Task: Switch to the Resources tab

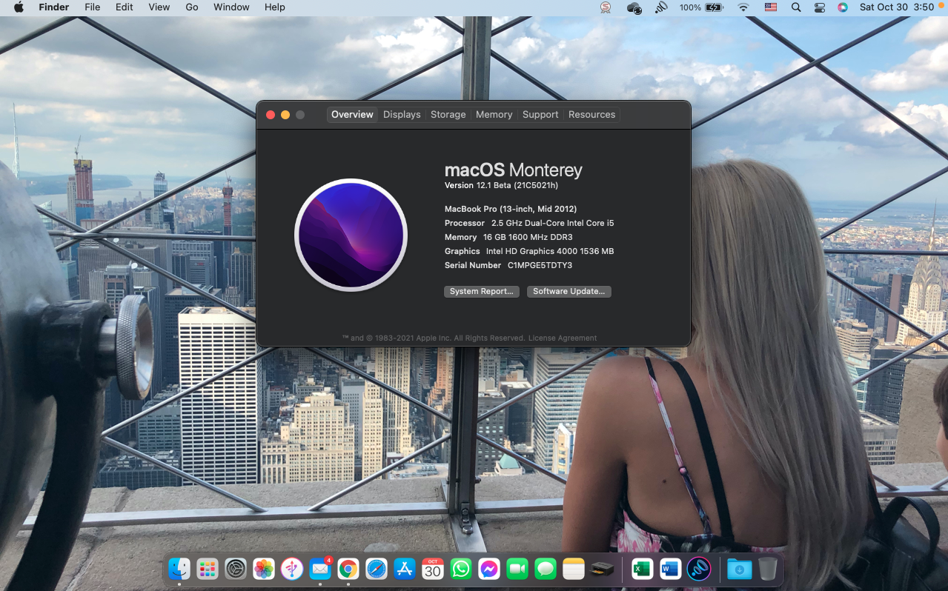Action: pyautogui.click(x=591, y=115)
